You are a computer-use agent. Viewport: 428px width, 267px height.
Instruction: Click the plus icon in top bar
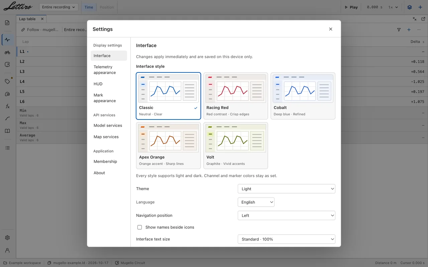click(420, 7)
